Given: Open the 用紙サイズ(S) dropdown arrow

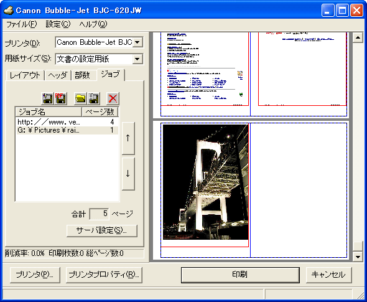Looking at the screenshot, I should 137,59.
